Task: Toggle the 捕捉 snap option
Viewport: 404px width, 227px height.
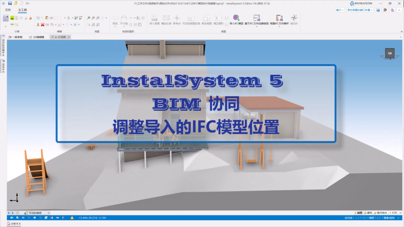Action: tap(372, 218)
